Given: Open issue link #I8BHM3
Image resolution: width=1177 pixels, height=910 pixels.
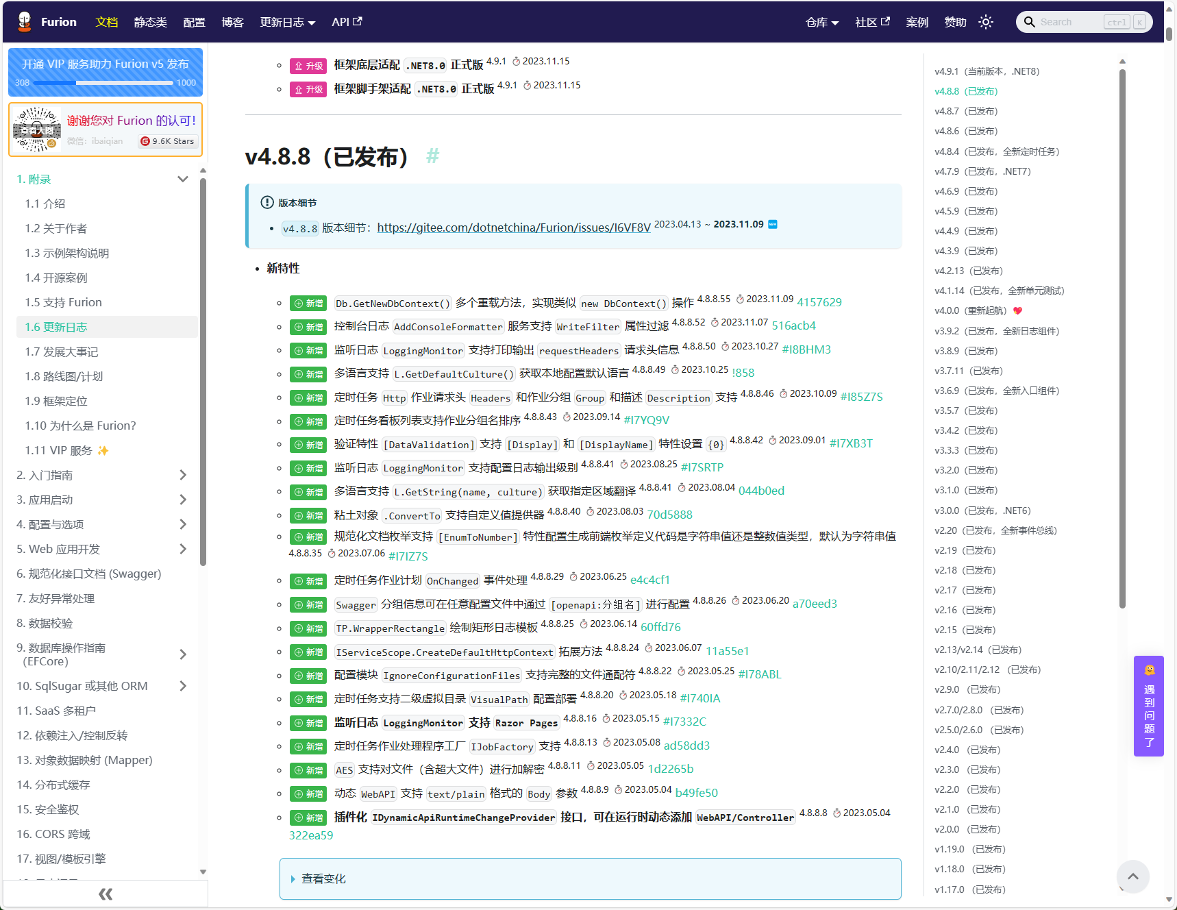Looking at the screenshot, I should coord(806,349).
